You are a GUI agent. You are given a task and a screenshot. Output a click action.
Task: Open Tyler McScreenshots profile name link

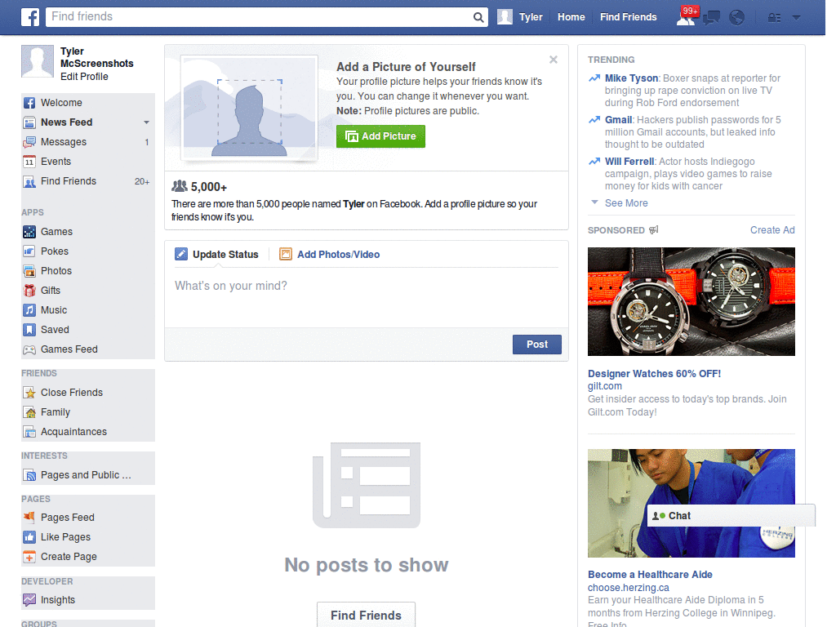(x=96, y=58)
